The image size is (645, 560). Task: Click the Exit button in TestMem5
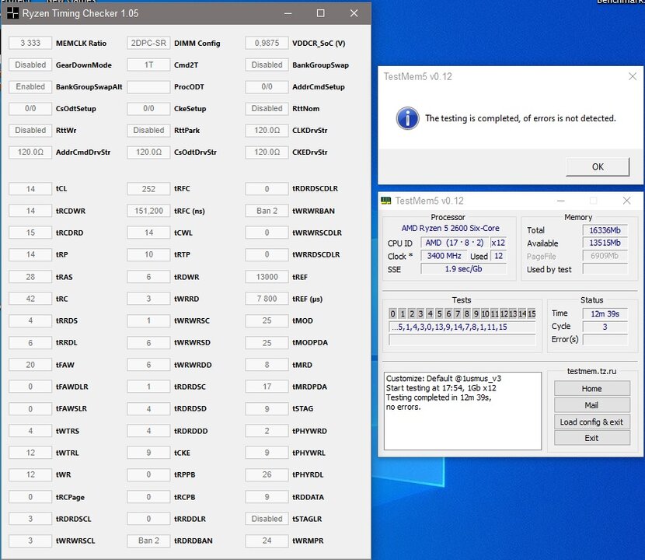(x=591, y=438)
